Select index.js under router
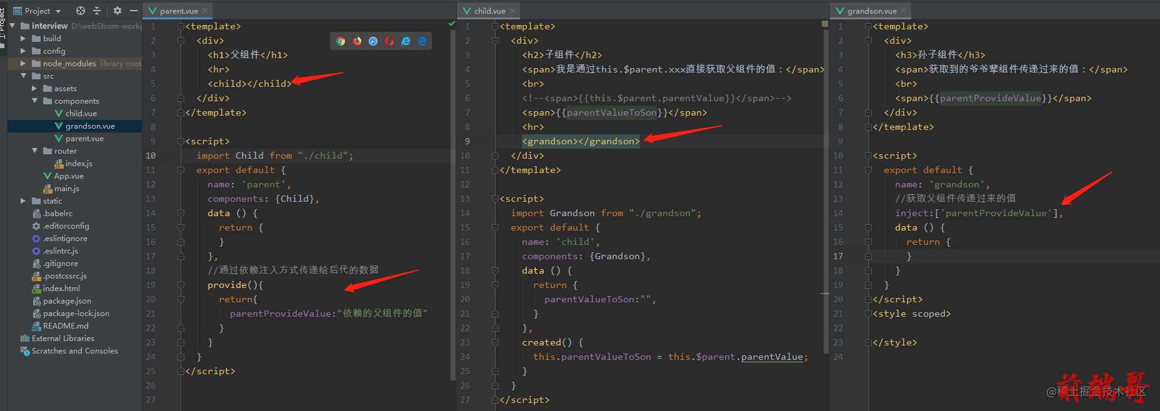The image size is (1160, 411). [79, 163]
